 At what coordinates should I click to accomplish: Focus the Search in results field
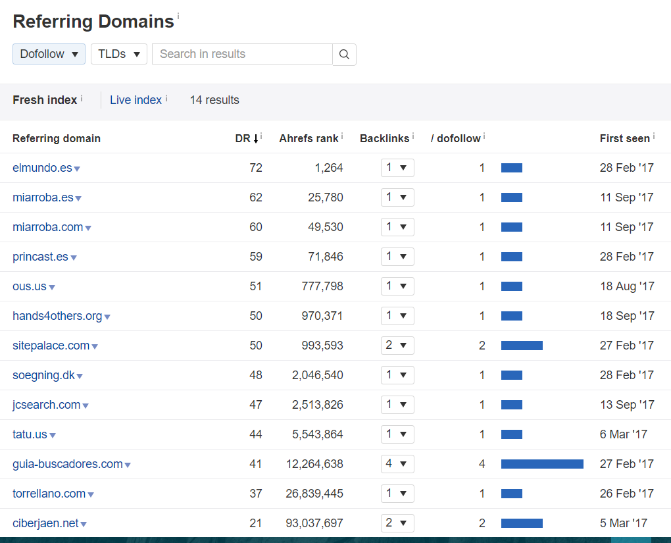coord(242,54)
